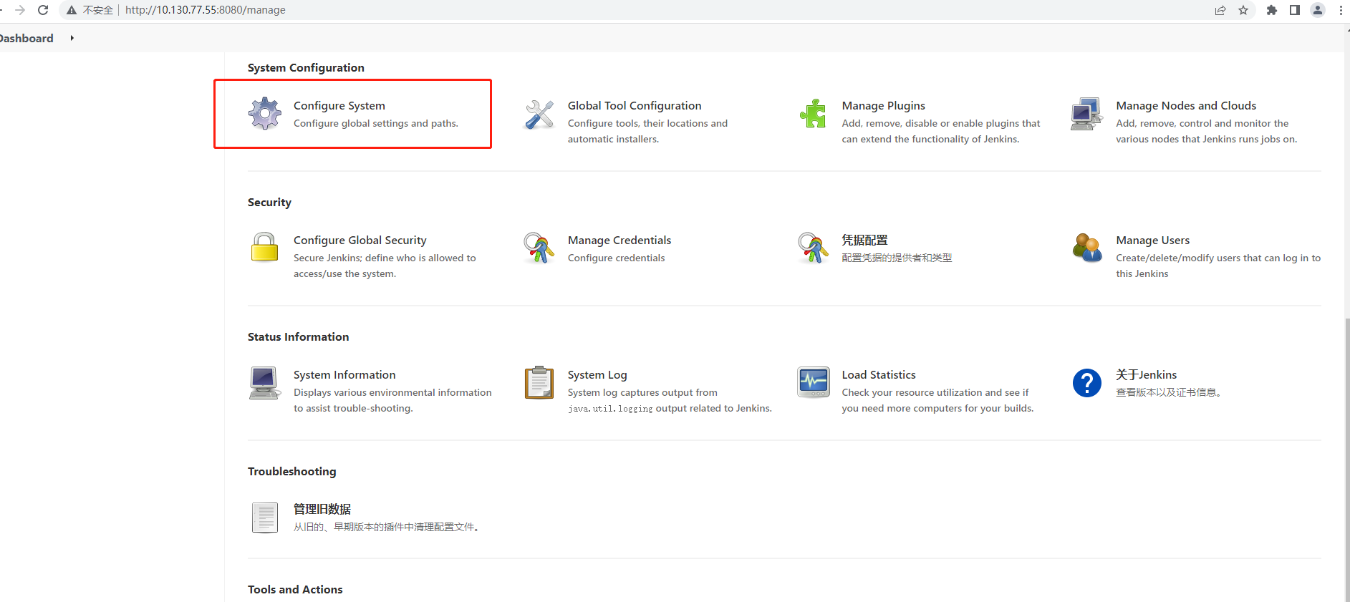Click the Global Tool Configuration wrench icon
The image size is (1350, 602).
point(539,115)
